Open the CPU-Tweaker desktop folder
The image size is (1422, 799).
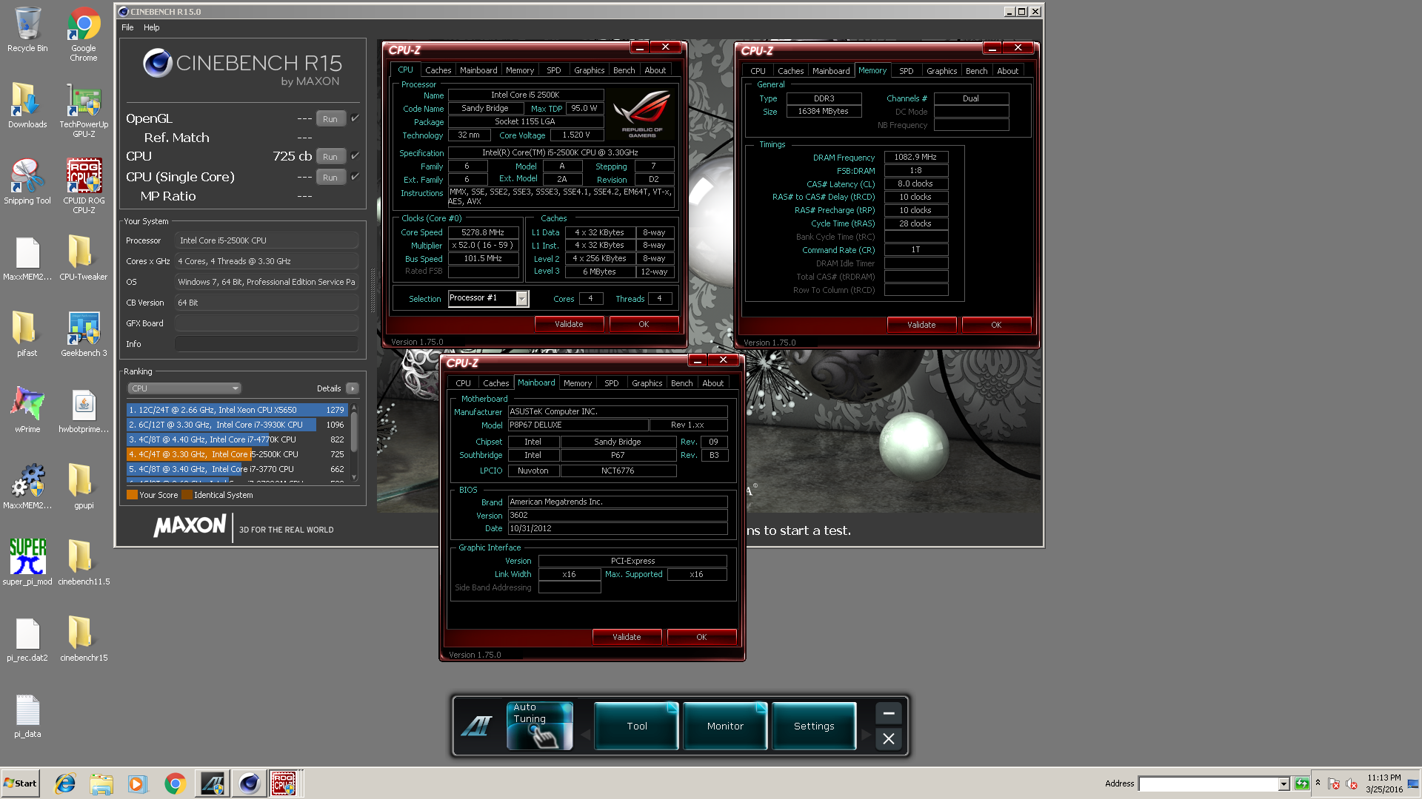84,258
